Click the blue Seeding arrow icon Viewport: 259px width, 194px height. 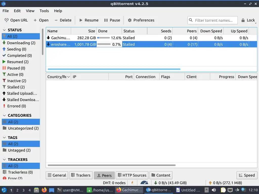coord(4,49)
